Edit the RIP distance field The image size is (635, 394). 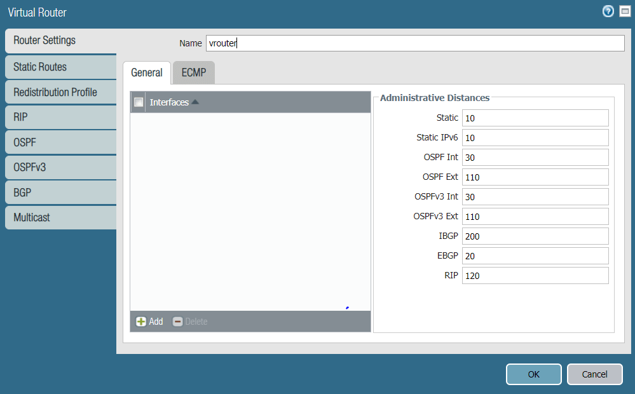point(535,276)
